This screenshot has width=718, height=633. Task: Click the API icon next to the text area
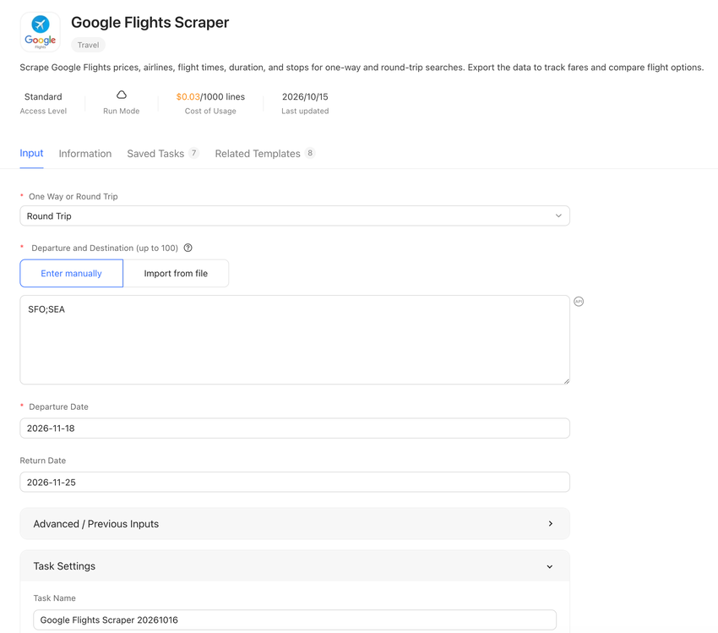click(579, 302)
